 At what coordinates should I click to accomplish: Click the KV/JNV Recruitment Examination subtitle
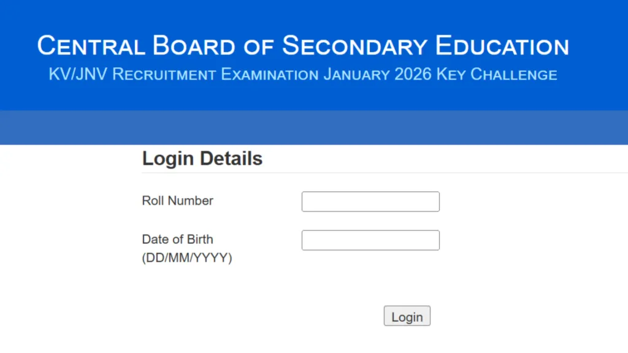tap(303, 74)
